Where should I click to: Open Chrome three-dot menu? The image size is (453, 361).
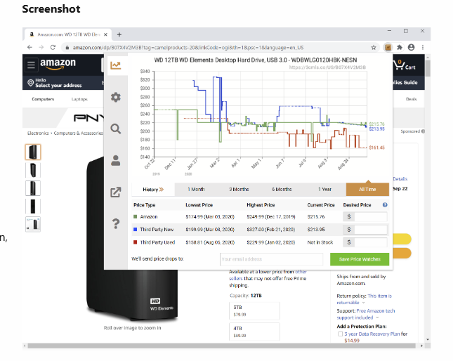[x=423, y=47]
